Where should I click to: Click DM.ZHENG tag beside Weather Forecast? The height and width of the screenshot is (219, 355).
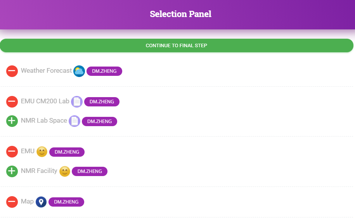click(x=104, y=71)
